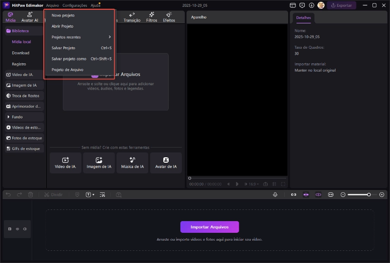
Task: Click the timeline zoom slider
Action: coord(358,194)
